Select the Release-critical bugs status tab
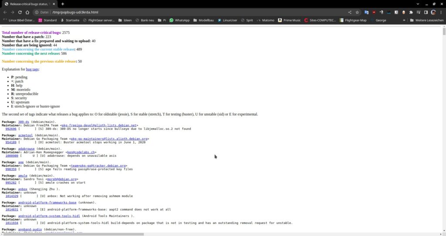Viewport: 446px width, 236px height. pos(30,4)
